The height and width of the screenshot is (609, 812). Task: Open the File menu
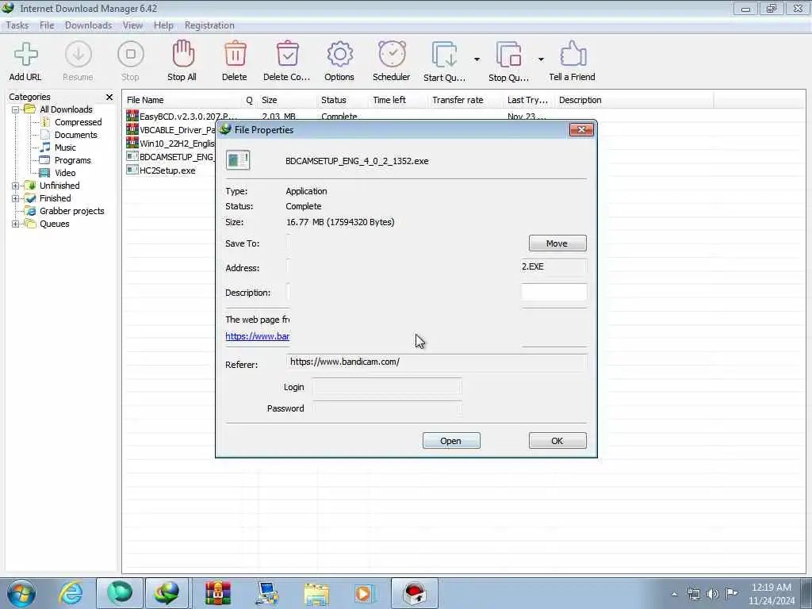(47, 25)
